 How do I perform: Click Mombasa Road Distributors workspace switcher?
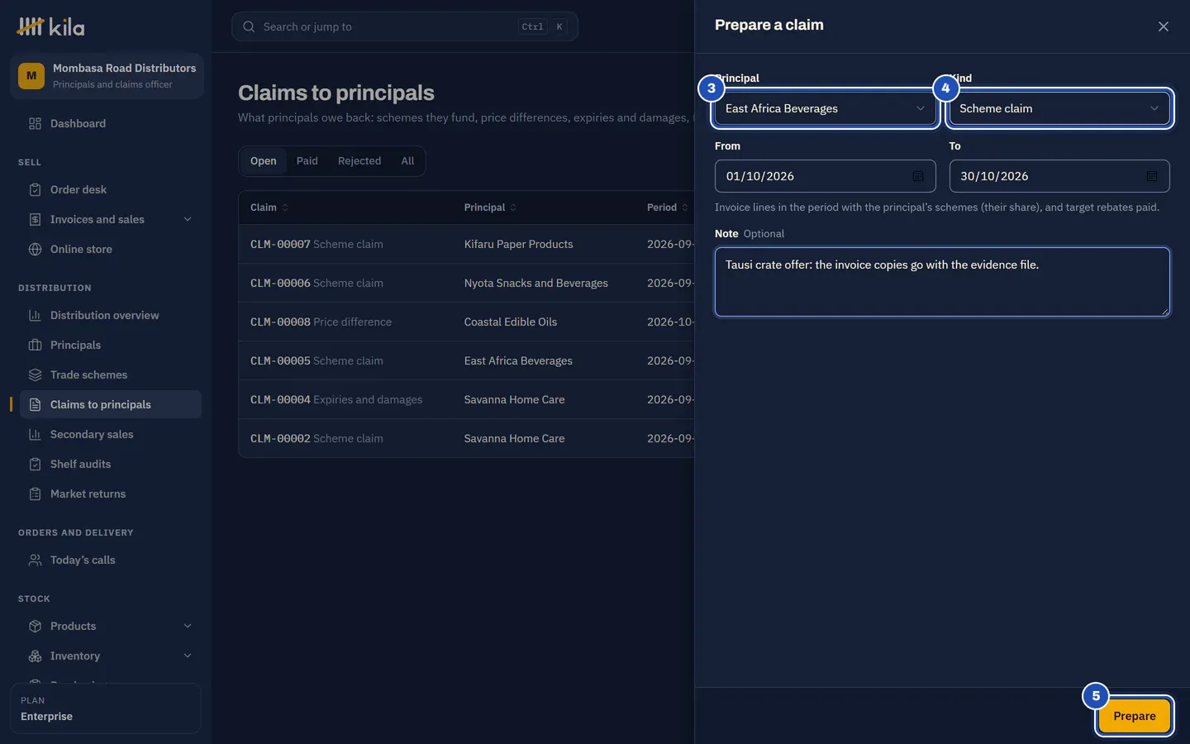click(107, 76)
